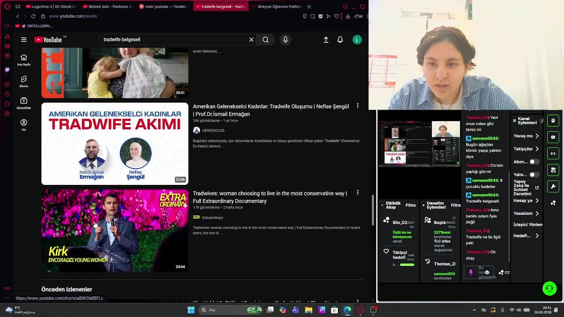The image size is (564, 317).
Task: Click the purple microphone in chat input
Action: click(x=471, y=273)
